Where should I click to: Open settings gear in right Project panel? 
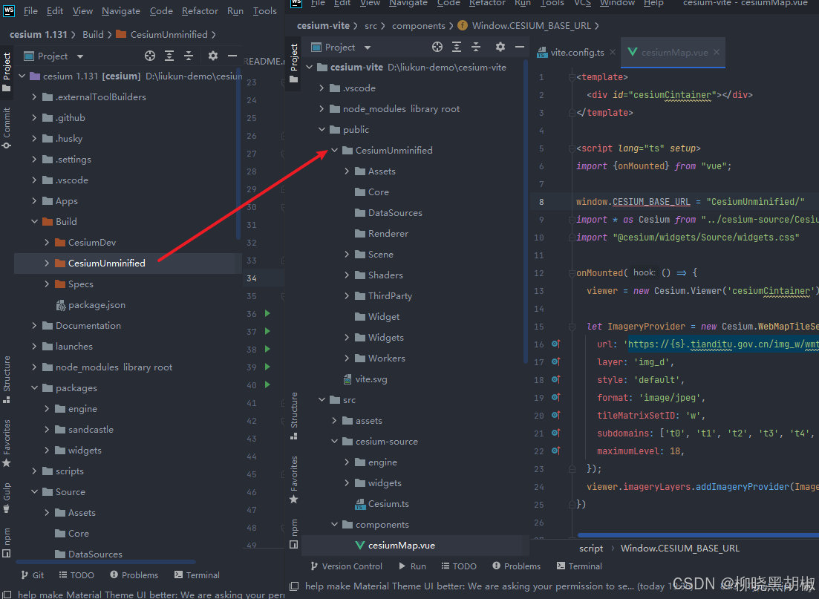500,47
